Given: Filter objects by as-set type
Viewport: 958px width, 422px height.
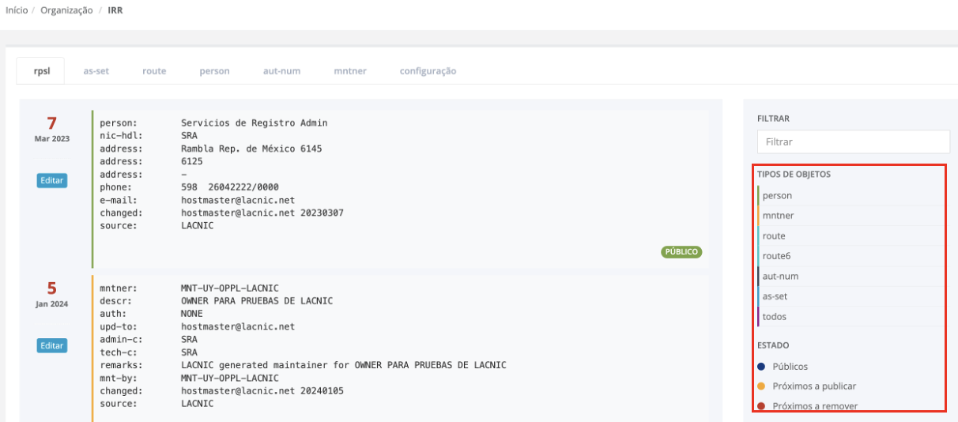Looking at the screenshot, I should [x=775, y=296].
